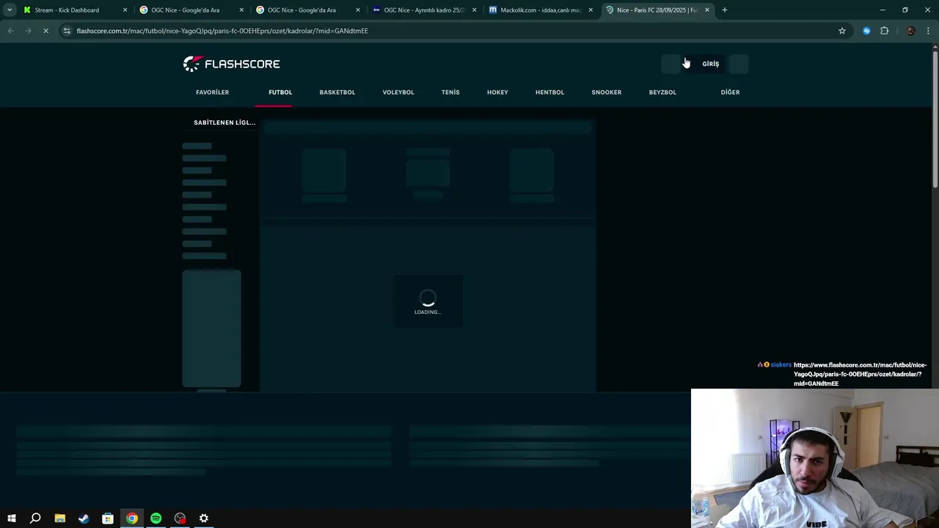
Task: Select the HOKEY menu item
Action: (497, 92)
